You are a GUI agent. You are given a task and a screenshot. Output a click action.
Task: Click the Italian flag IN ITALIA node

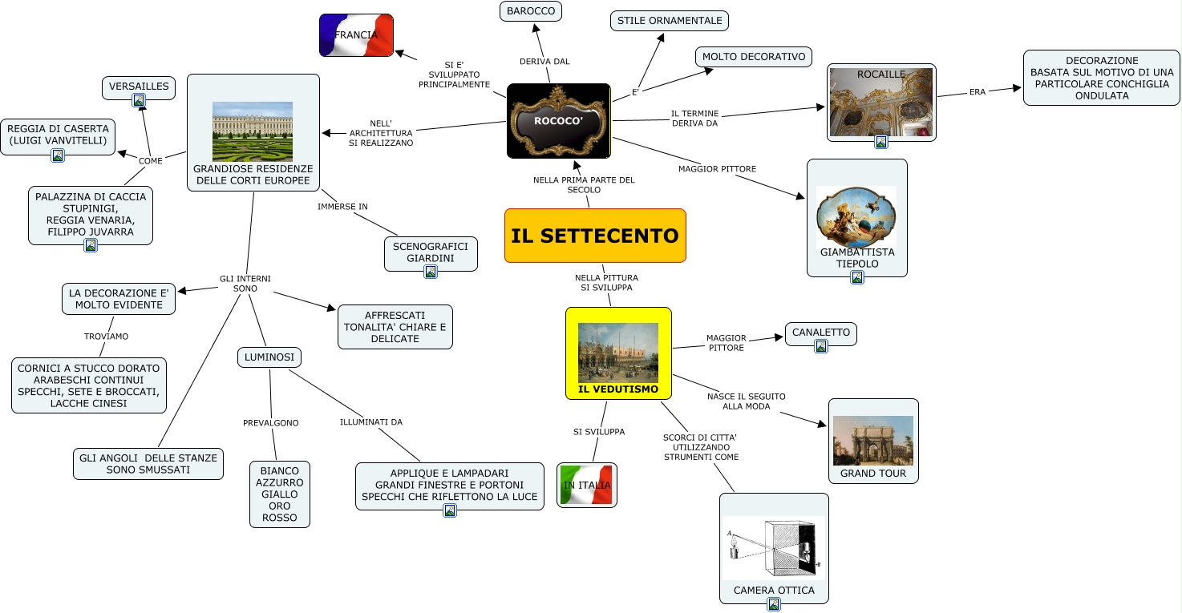tap(587, 485)
